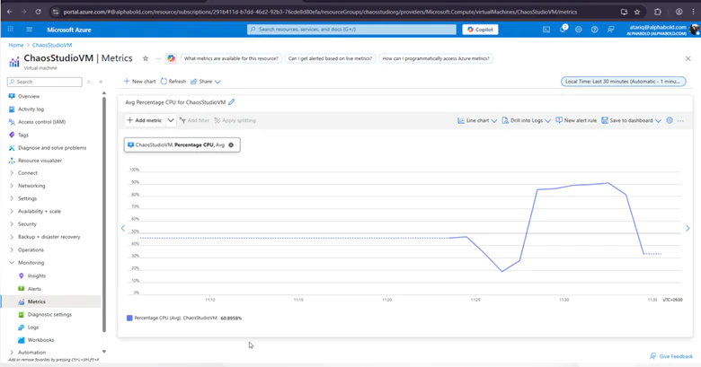701x367 pixels.
Task: Open Copilot in the top bar
Action: pyautogui.click(x=480, y=30)
